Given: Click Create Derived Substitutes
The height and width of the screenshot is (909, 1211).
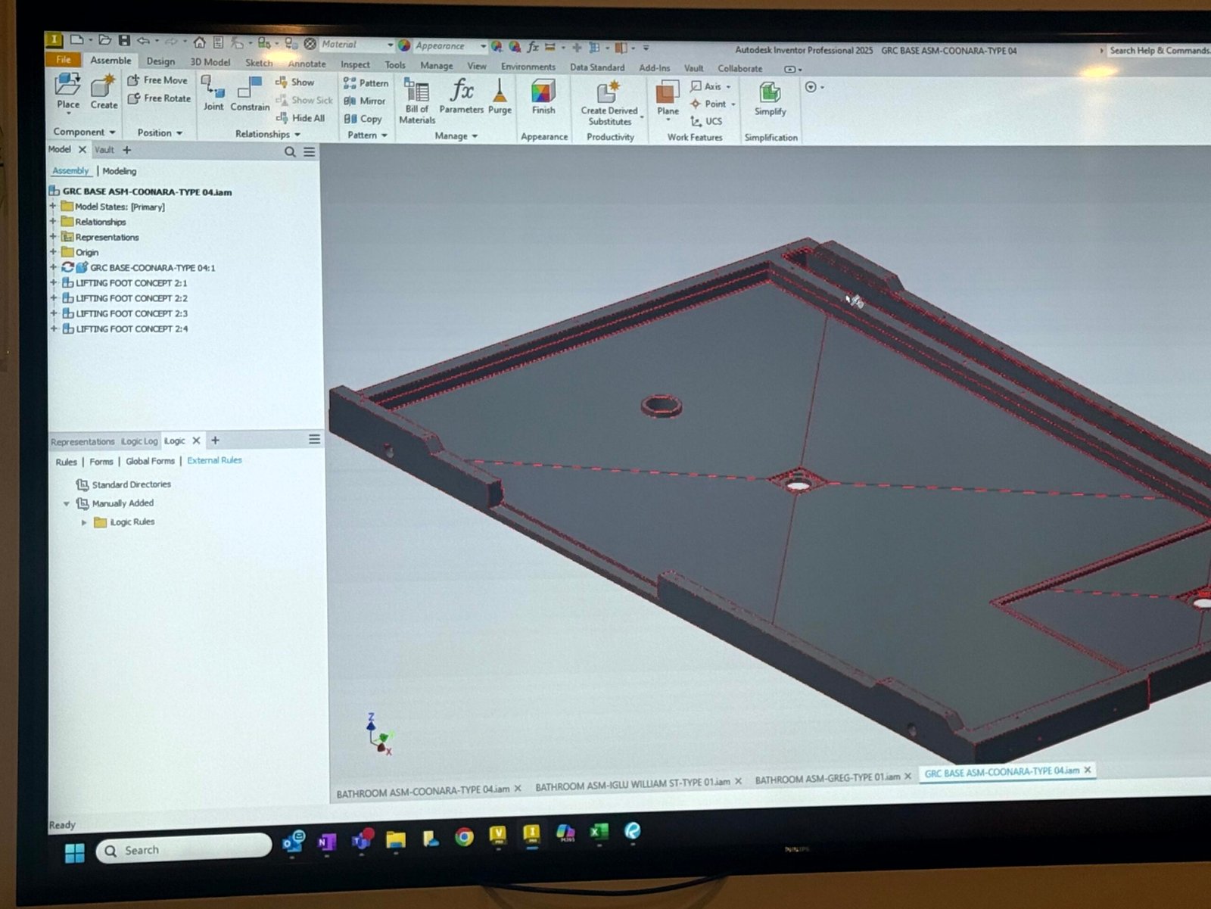Looking at the screenshot, I should 609,101.
